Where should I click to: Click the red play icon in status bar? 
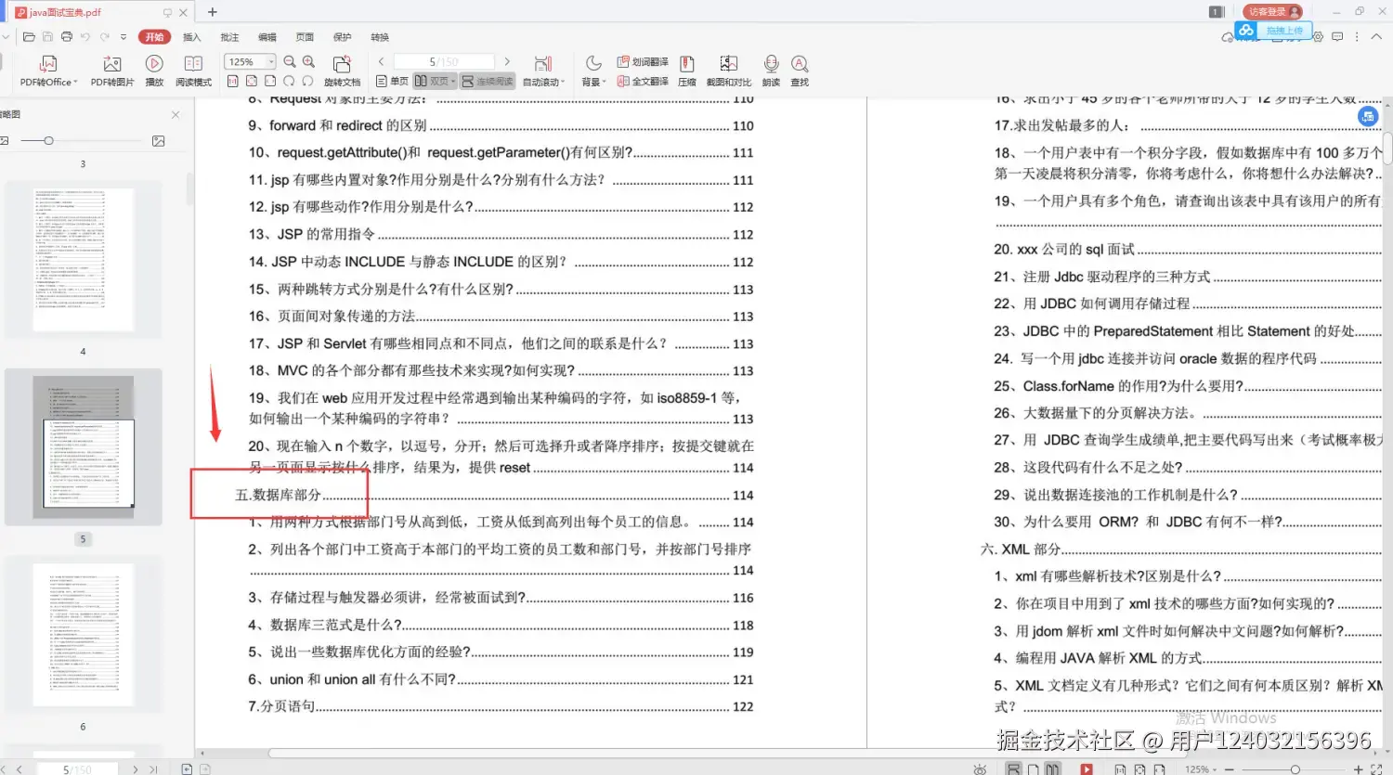coord(1087,769)
